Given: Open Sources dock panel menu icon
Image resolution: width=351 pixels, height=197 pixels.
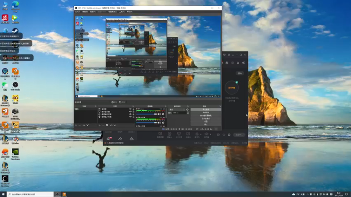Looking at the screenshot, I should pos(133,106).
